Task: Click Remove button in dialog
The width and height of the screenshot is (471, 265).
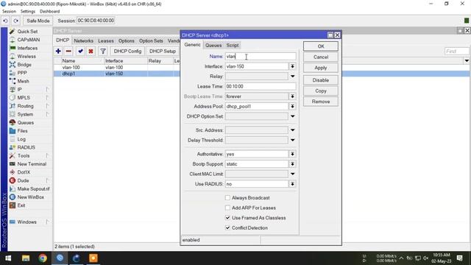Action: pyautogui.click(x=321, y=102)
